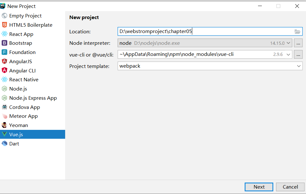Select Node.js Express App entry
Image resolution: width=306 pixels, height=194 pixels.
33,98
